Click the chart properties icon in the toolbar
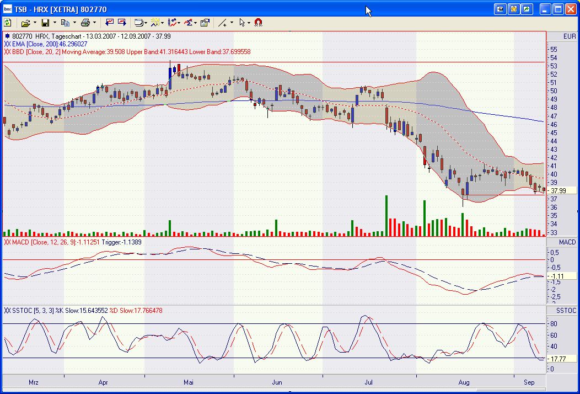This screenshot has height=394, width=580. 205,23
